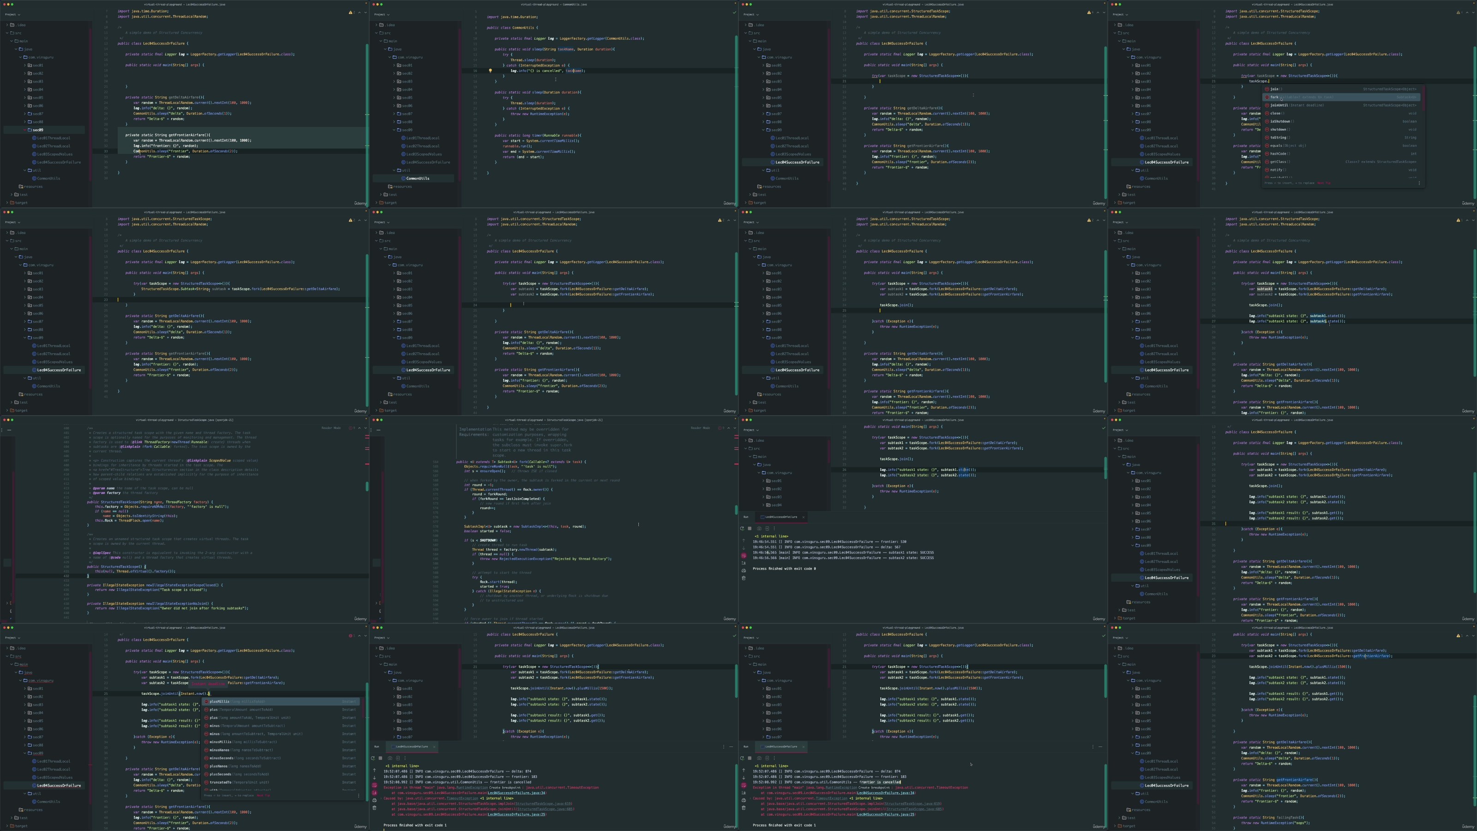
Task: Jump to next highlighted warning in the taskScope popup window
Action: point(1473,12)
